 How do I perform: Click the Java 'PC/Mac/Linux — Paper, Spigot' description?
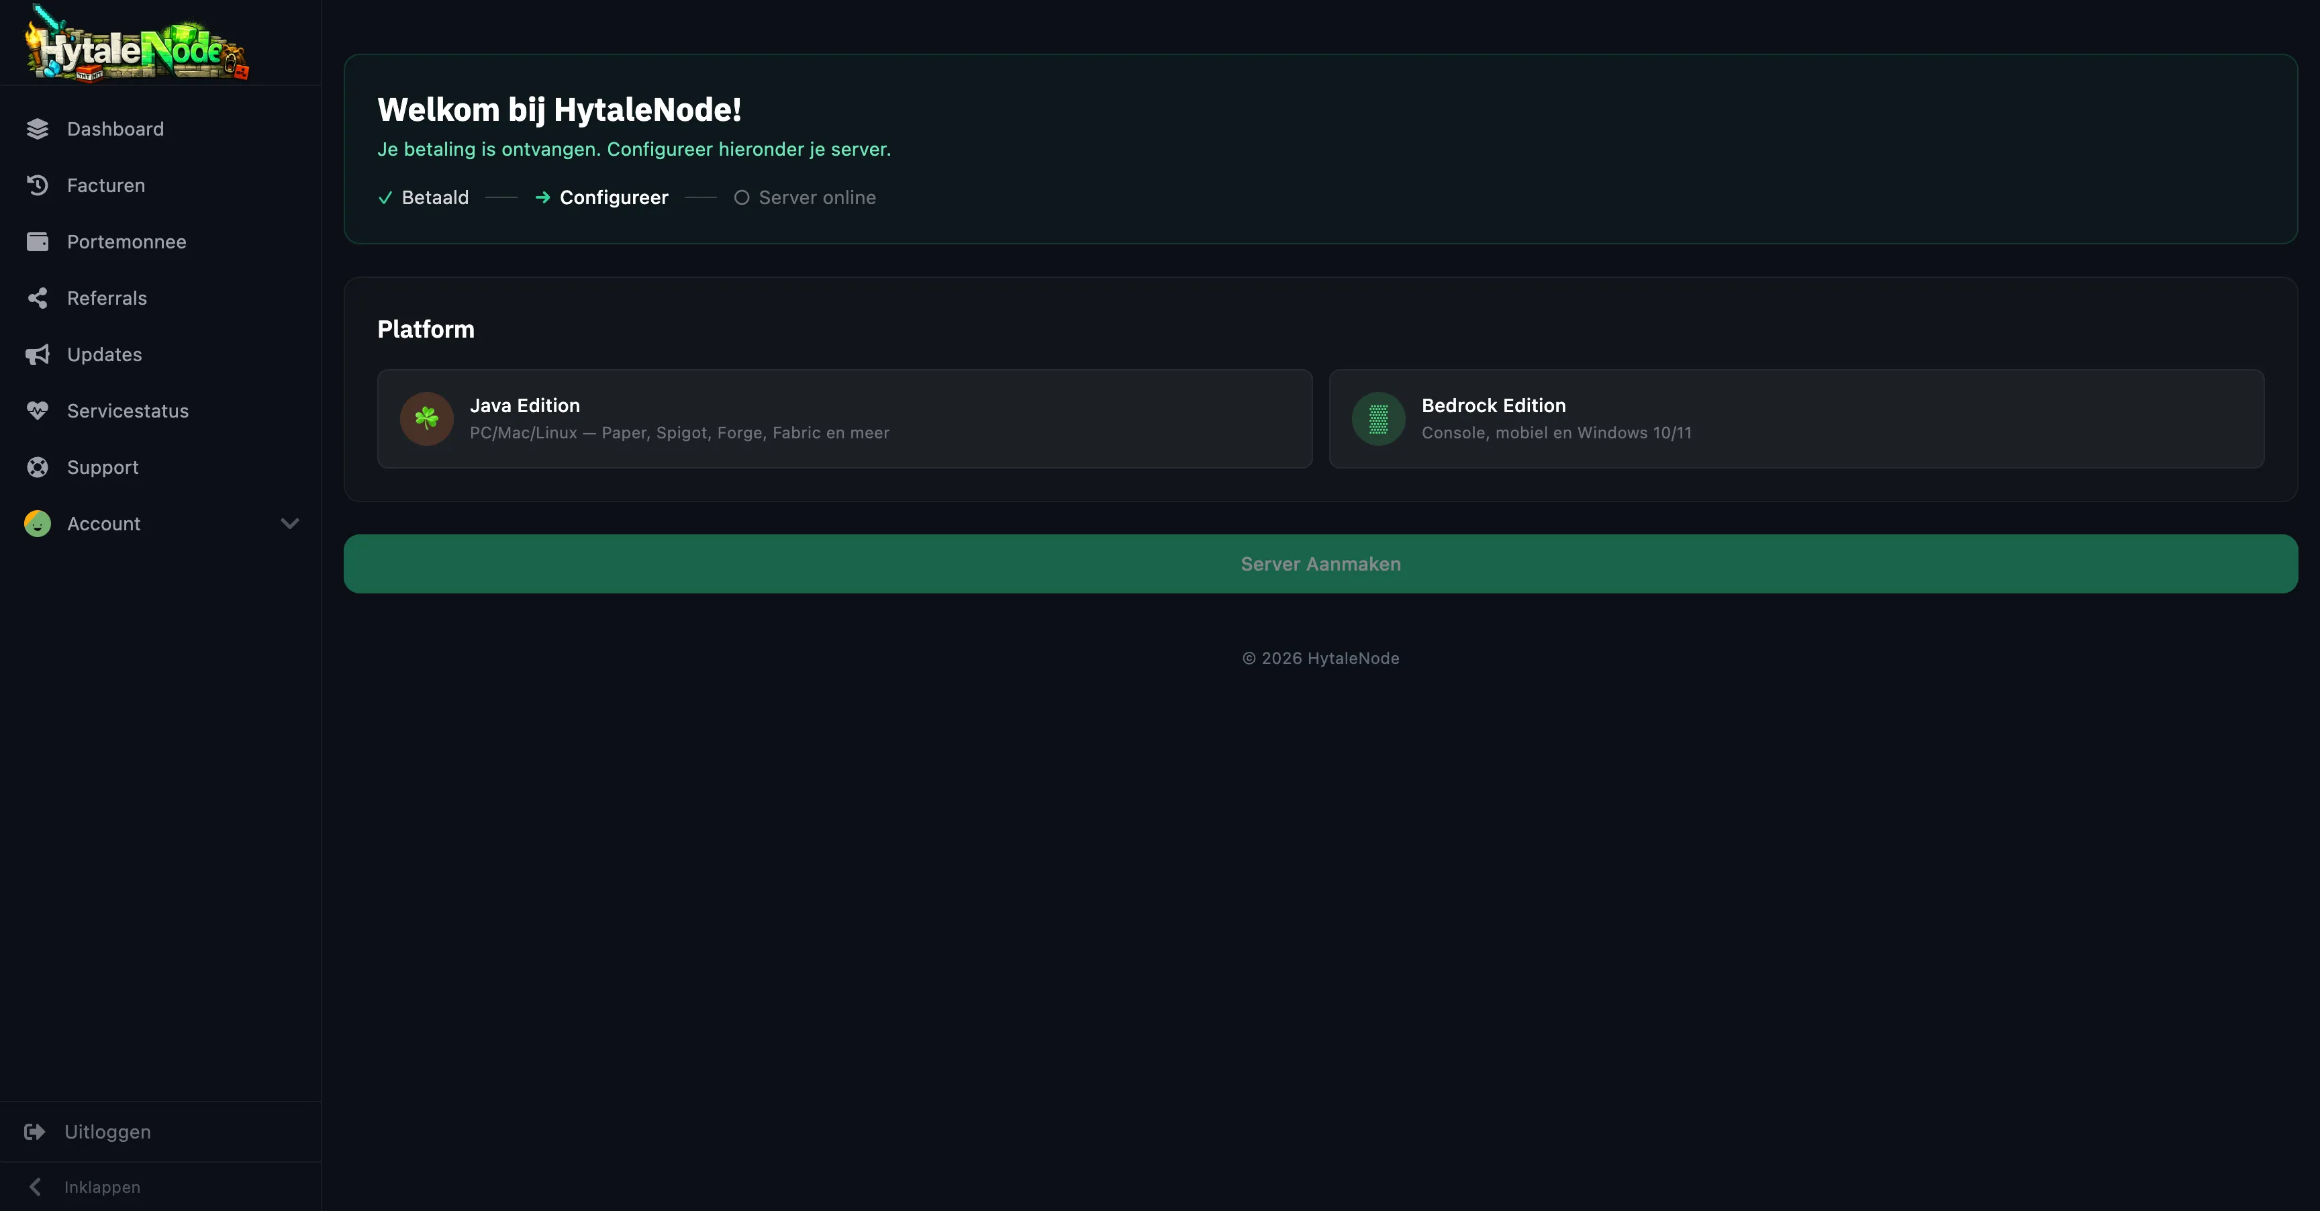(680, 433)
